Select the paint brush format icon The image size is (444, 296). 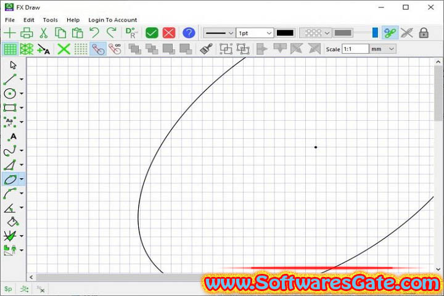coord(206,49)
